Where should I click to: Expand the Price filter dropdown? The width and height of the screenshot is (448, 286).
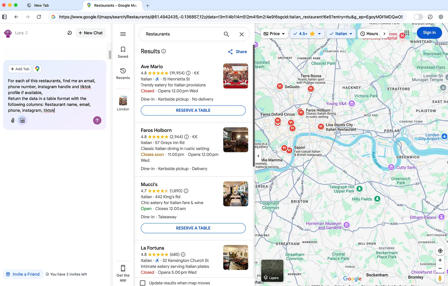274,34
